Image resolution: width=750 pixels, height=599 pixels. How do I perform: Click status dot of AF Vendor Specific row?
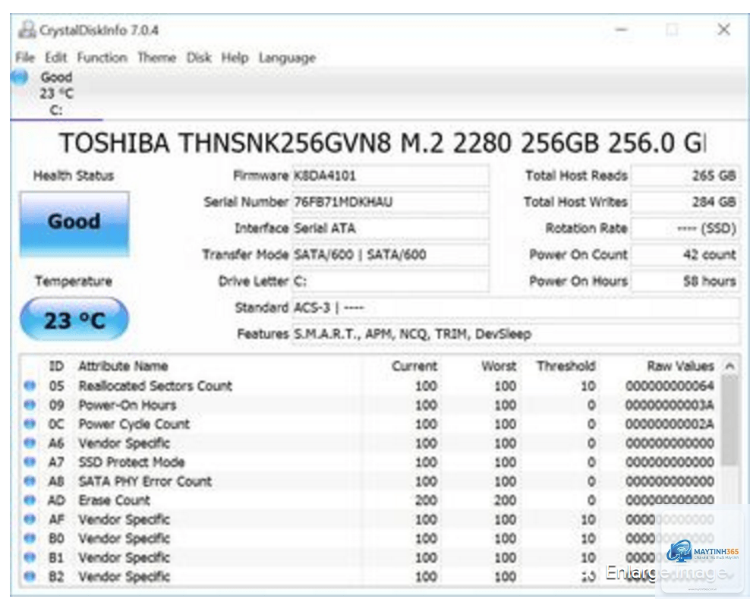click(x=30, y=519)
